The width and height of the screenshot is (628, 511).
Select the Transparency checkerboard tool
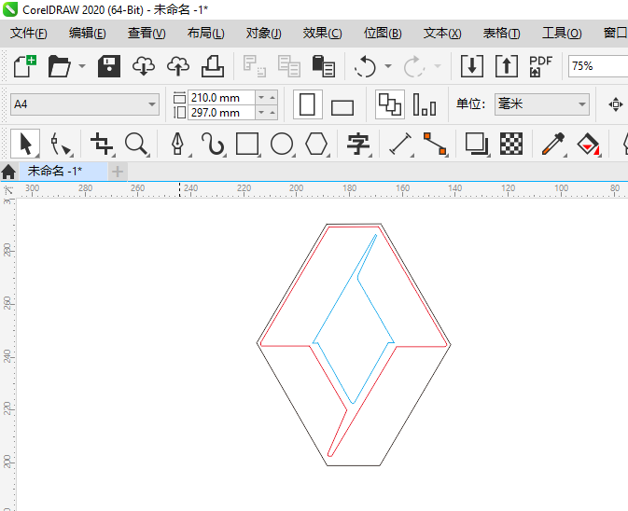[x=510, y=144]
